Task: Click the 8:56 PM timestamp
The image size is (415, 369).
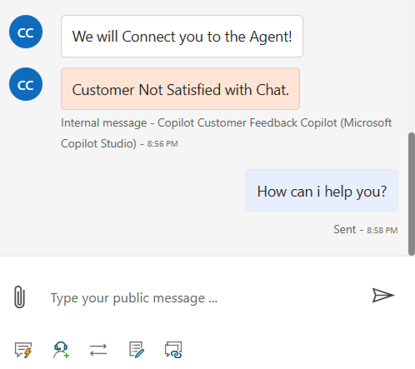Action: pos(163,144)
